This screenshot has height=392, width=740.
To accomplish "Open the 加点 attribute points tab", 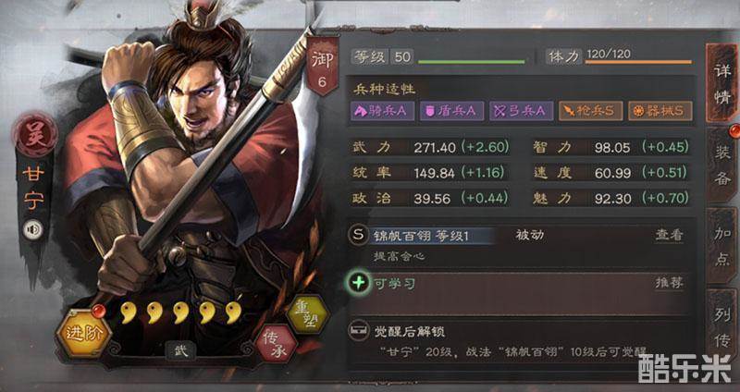I will coord(721,246).
